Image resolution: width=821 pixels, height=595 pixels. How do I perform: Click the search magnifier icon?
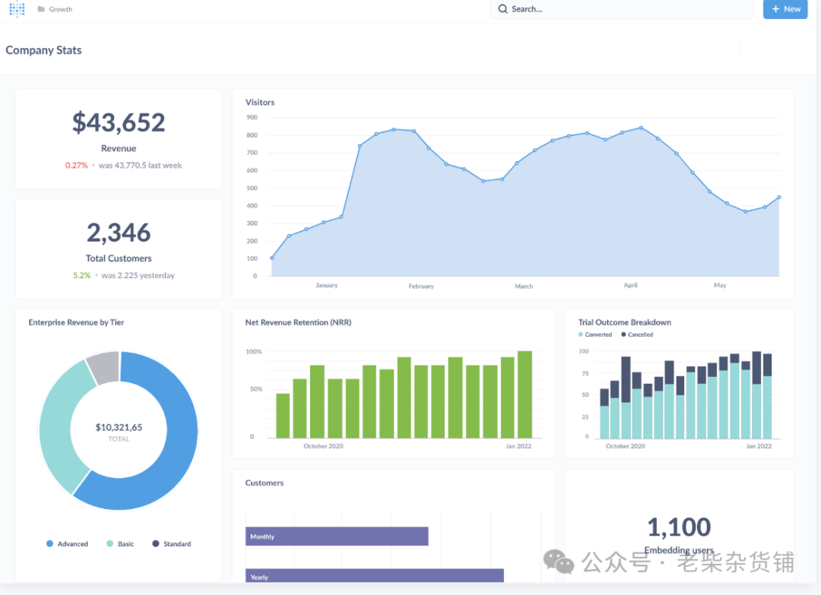point(502,9)
